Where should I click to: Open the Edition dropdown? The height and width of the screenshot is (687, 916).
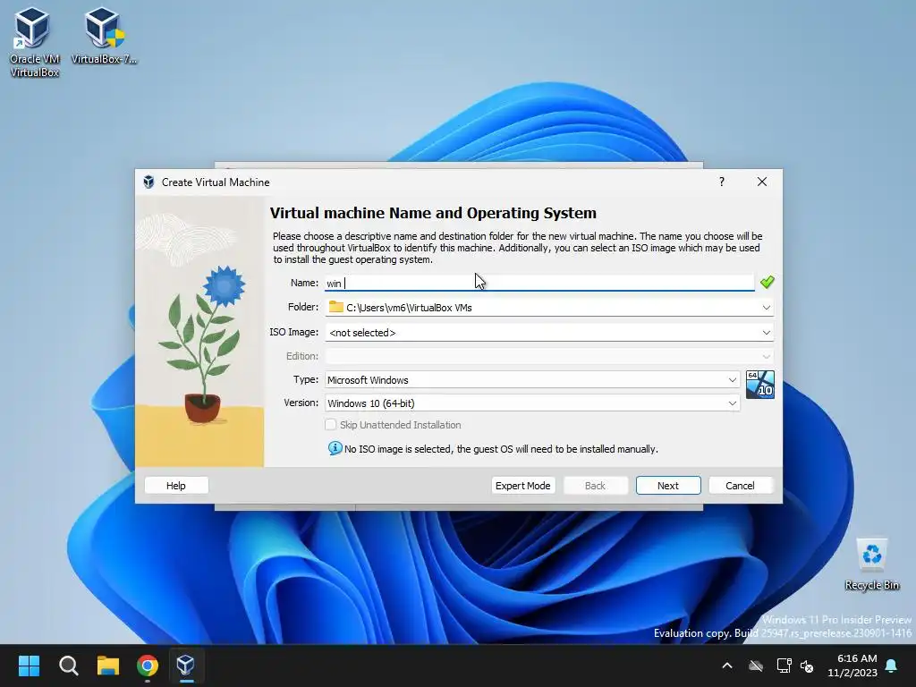[x=548, y=356]
